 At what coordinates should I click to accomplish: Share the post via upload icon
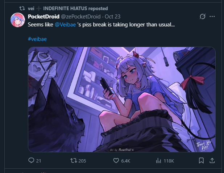click(x=212, y=160)
